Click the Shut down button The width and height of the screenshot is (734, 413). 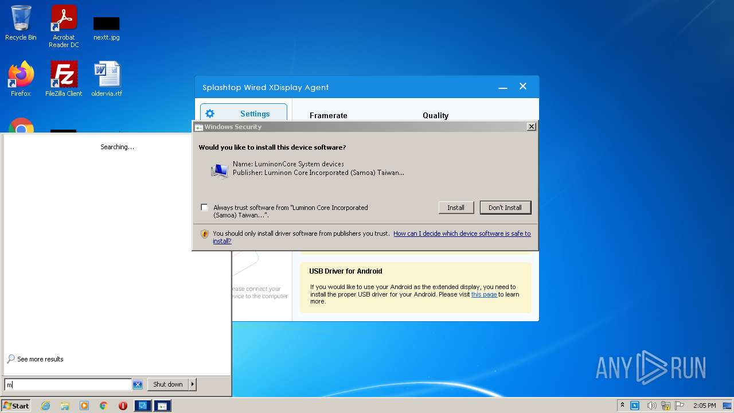pyautogui.click(x=168, y=384)
